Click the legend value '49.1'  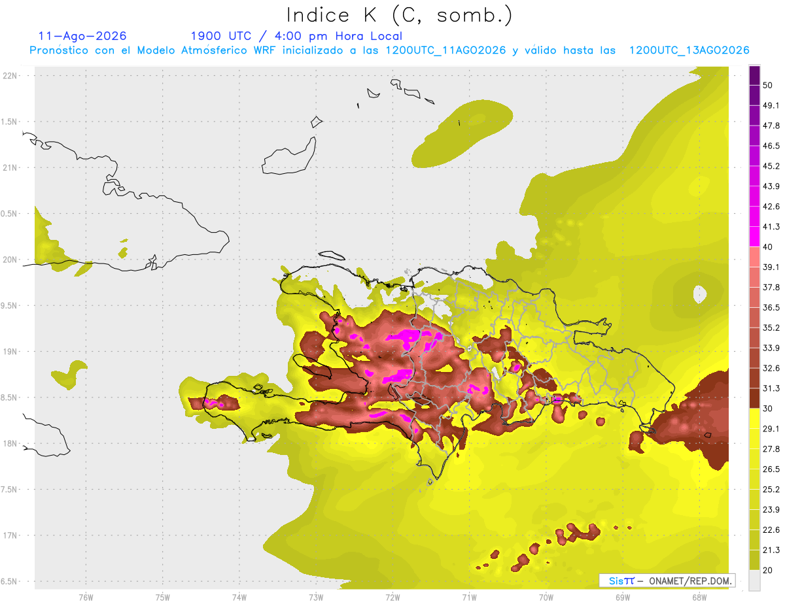pyautogui.click(x=771, y=106)
